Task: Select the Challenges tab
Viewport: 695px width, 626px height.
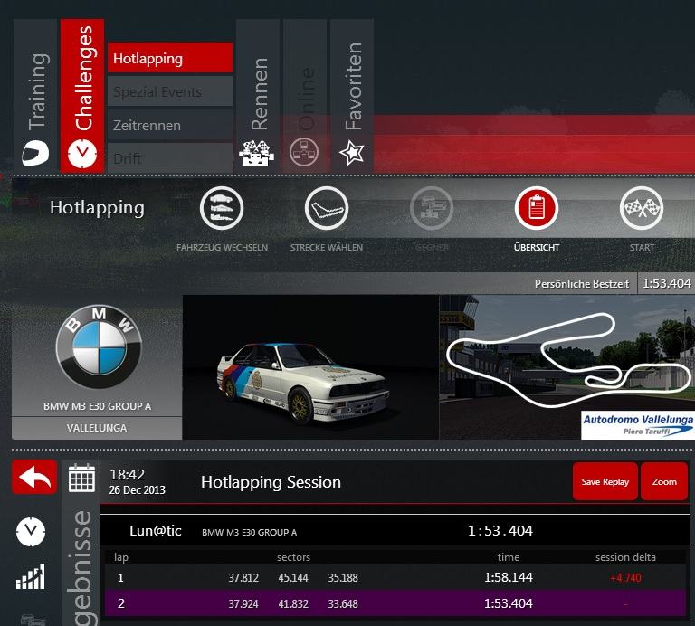Action: tap(82, 95)
